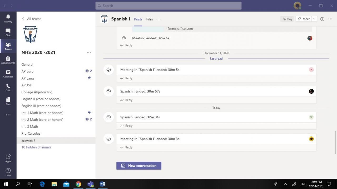337x189 pixels.
Task: Show hidden system tray icons
Action: [285, 184]
